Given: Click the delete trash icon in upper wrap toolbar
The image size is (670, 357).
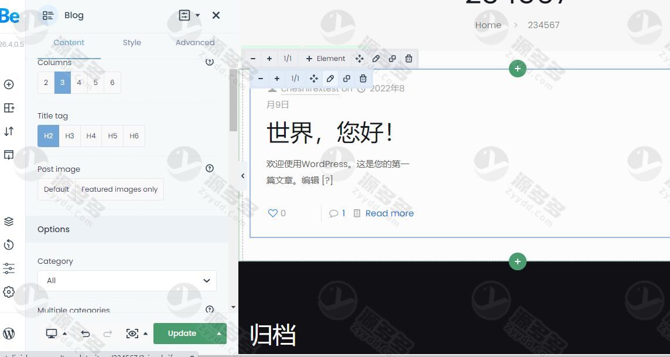Looking at the screenshot, I should [408, 59].
